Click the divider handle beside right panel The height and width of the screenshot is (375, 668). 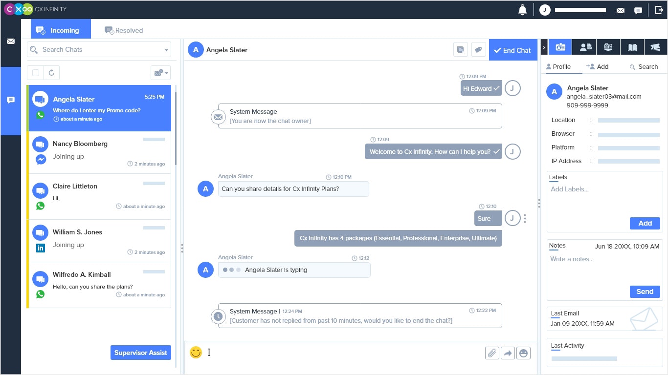click(x=539, y=203)
